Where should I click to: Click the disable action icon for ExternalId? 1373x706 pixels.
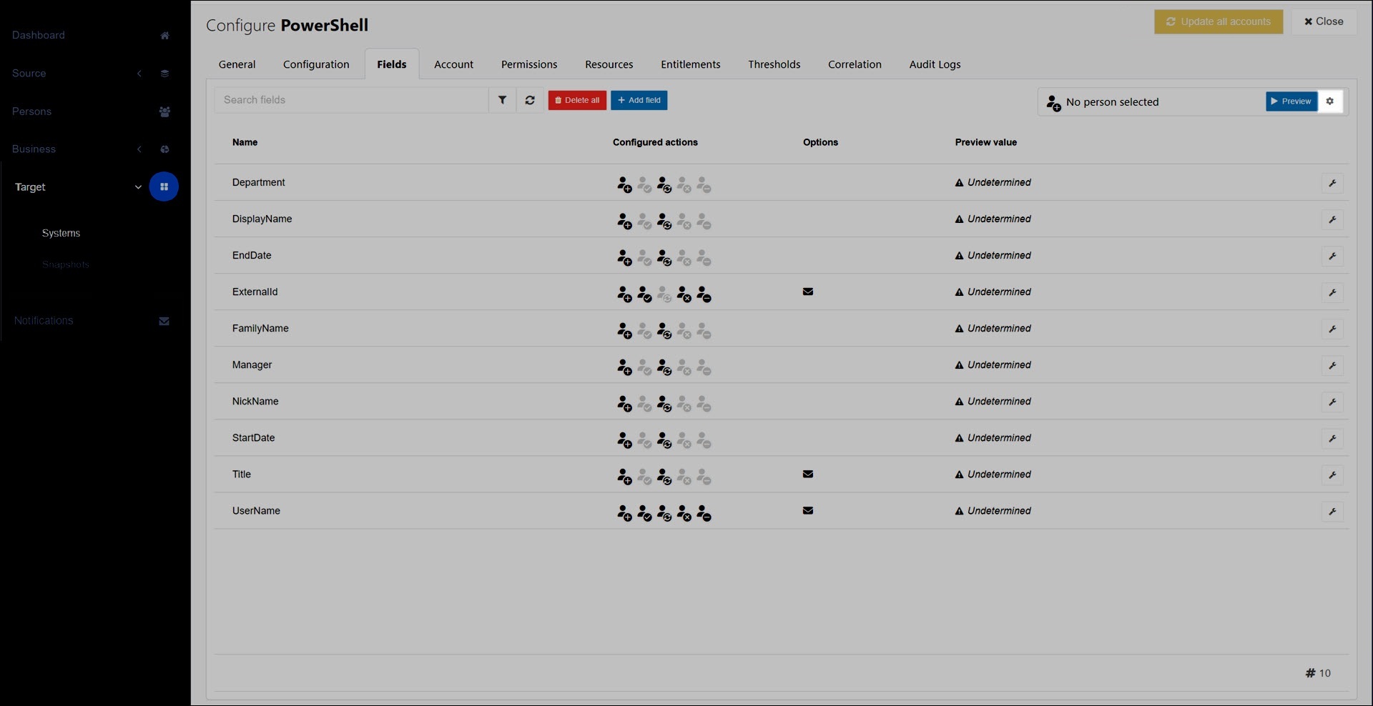(x=684, y=294)
